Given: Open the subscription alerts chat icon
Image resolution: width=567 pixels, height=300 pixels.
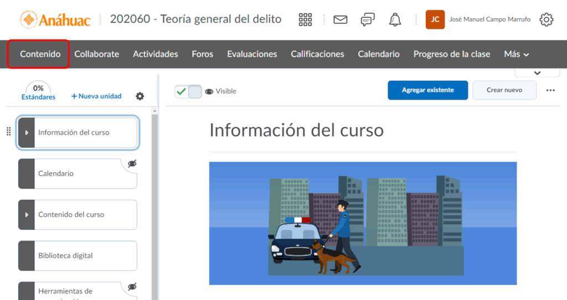Looking at the screenshot, I should click(x=368, y=20).
